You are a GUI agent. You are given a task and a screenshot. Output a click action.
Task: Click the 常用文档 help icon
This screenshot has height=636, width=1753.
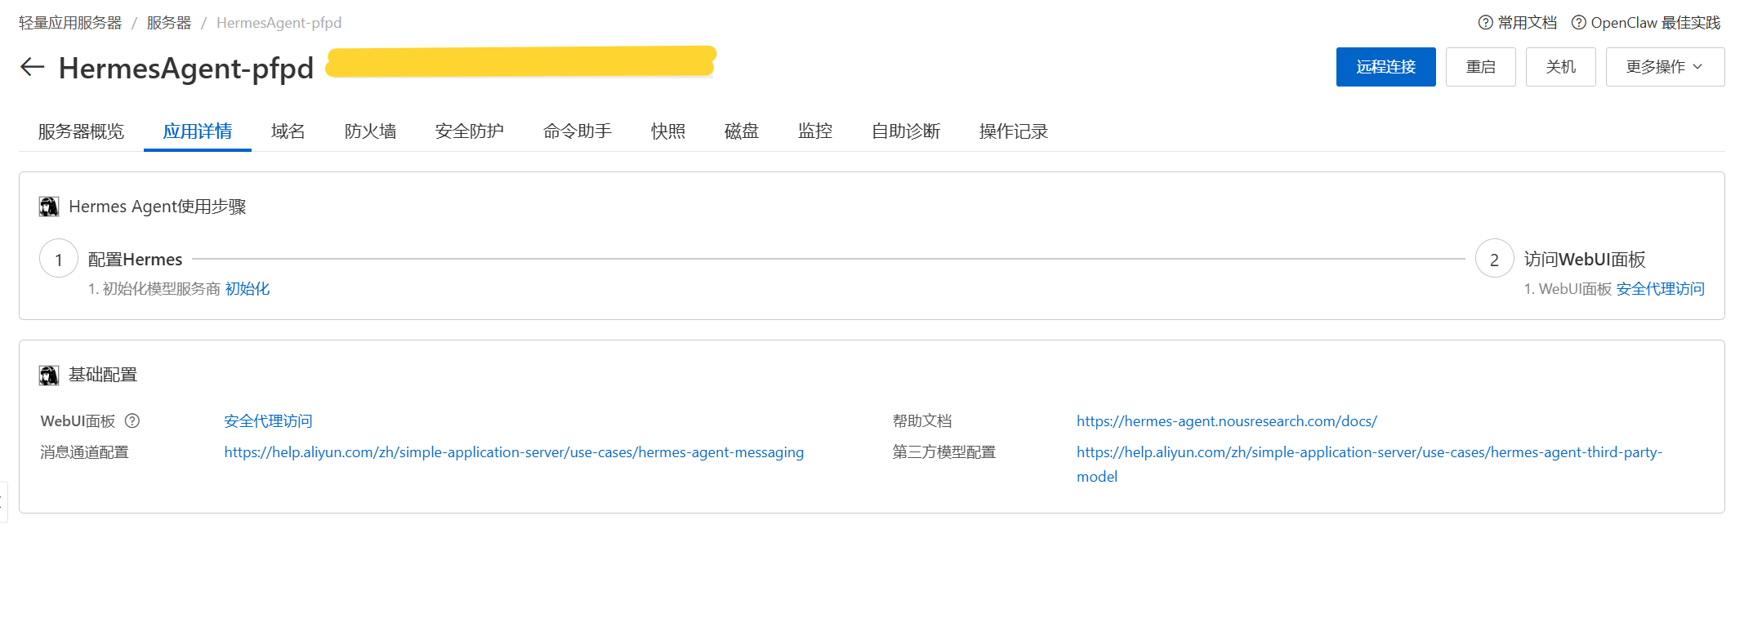[x=1486, y=23]
